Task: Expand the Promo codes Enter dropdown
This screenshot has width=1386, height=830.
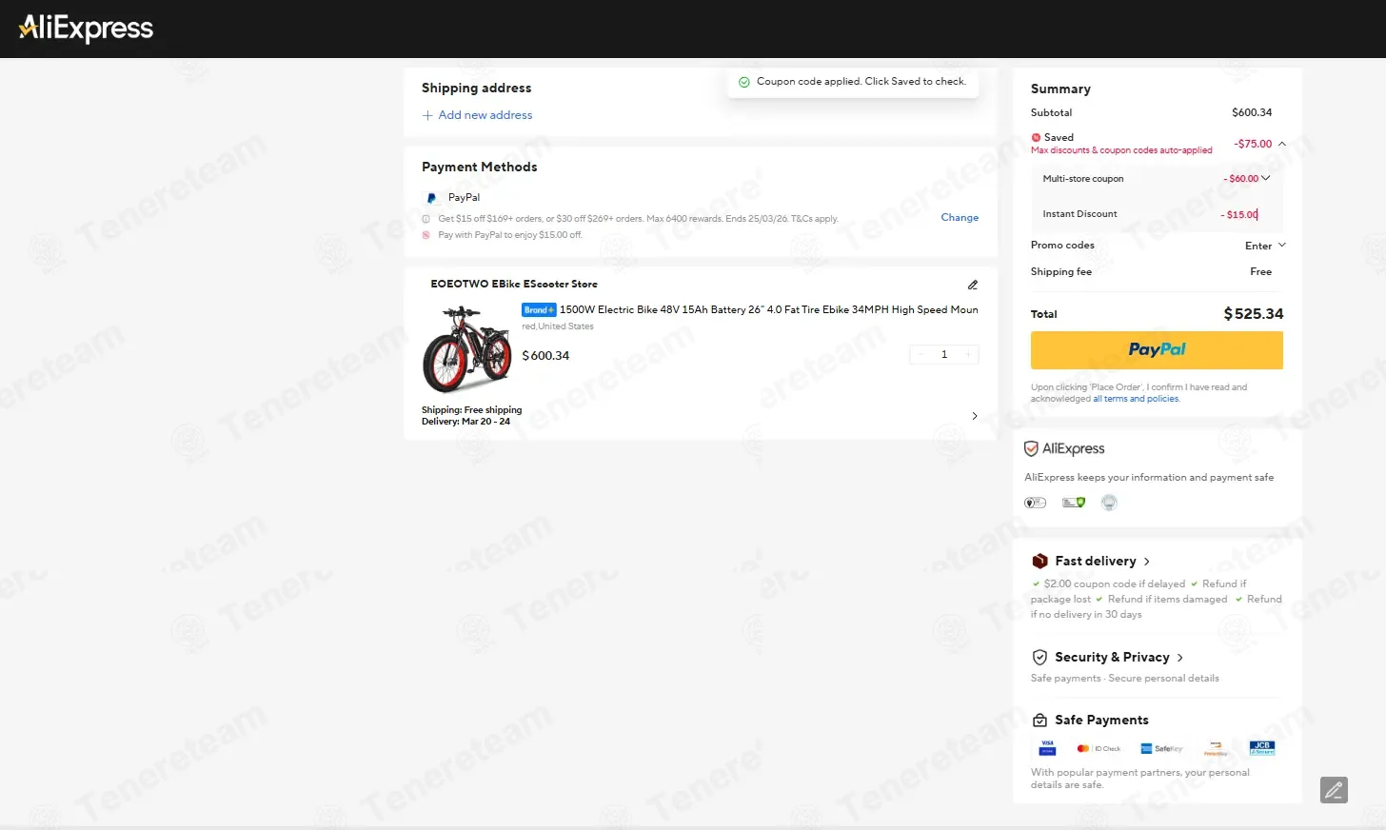Action: [x=1265, y=246]
